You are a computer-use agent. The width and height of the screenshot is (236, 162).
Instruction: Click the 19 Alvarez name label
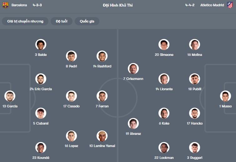[133, 134]
